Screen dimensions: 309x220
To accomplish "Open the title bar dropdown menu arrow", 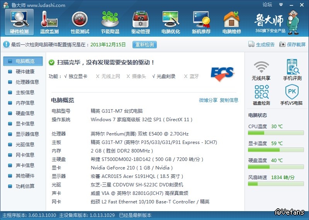I will click(281, 5).
